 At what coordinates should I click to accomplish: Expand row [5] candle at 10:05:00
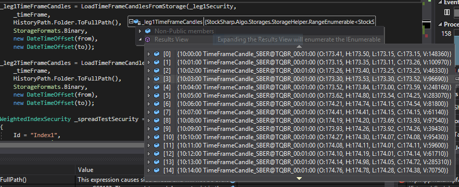coord(149,95)
